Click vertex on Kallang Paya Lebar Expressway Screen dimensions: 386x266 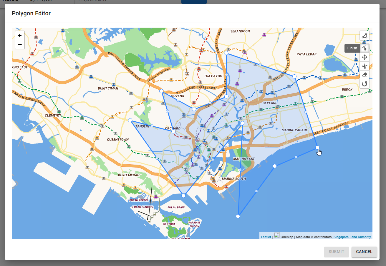click(294, 76)
